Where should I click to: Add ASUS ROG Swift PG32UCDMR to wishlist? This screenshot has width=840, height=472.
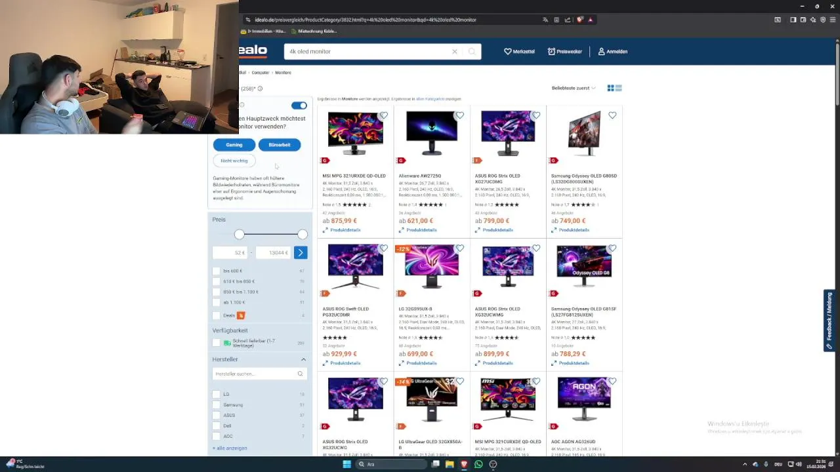(384, 248)
